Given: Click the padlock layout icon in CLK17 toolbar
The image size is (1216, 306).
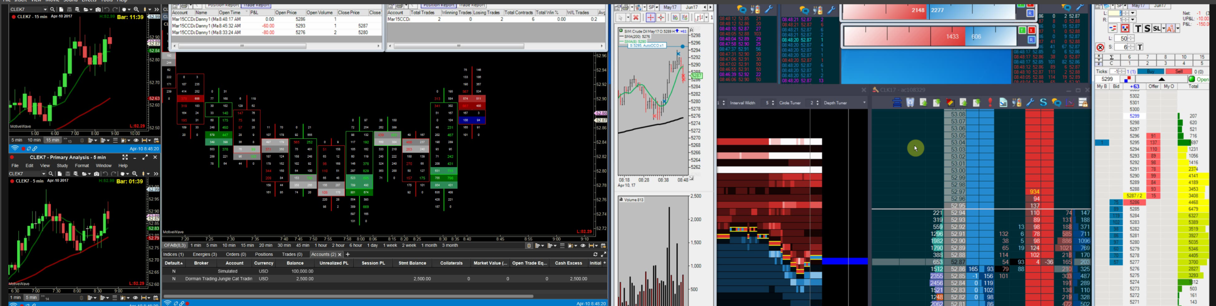Looking at the screenshot, I should click(1083, 103).
